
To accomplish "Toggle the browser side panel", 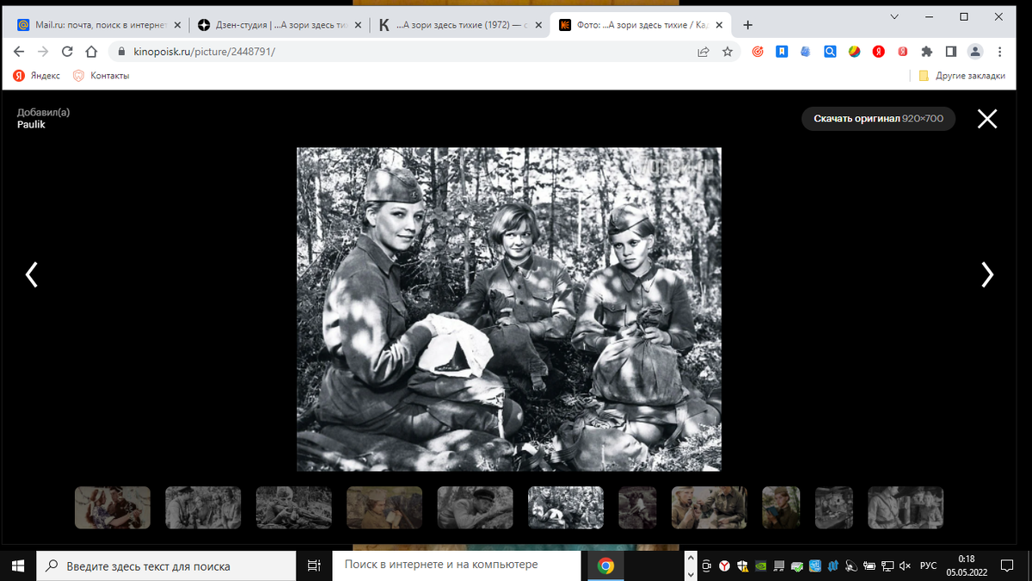I will [x=951, y=52].
